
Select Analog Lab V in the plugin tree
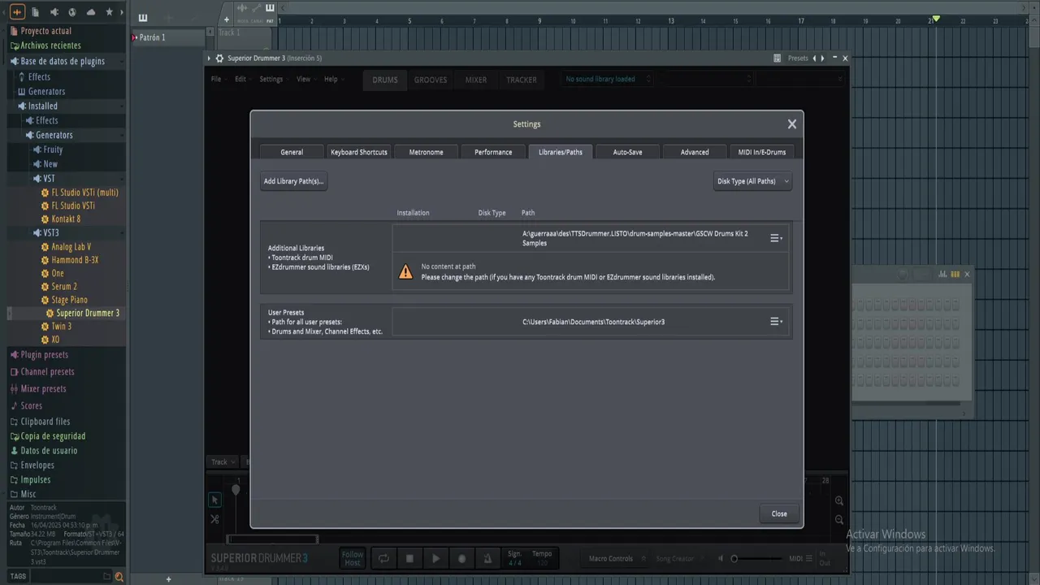point(71,247)
